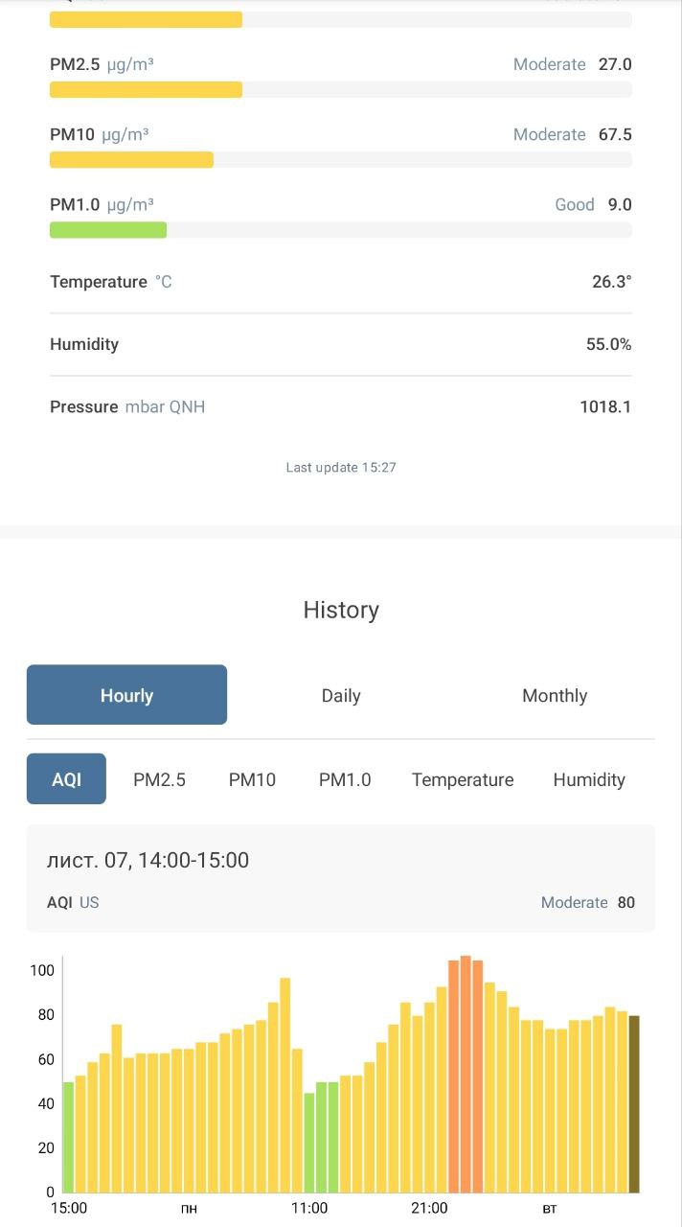Tap the Humidity 55.0% reading row
The width and height of the screenshot is (682, 1227).
point(340,344)
